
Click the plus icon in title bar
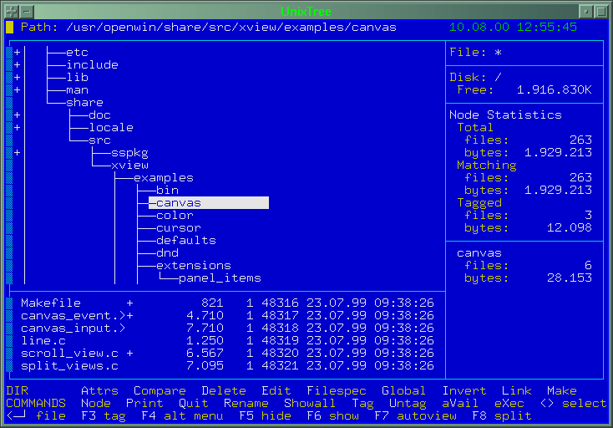click(12, 11)
